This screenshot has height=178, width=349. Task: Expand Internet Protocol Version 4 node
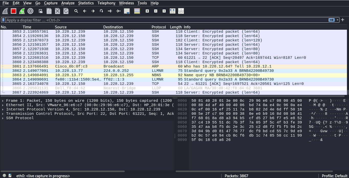[x=3, y=109]
